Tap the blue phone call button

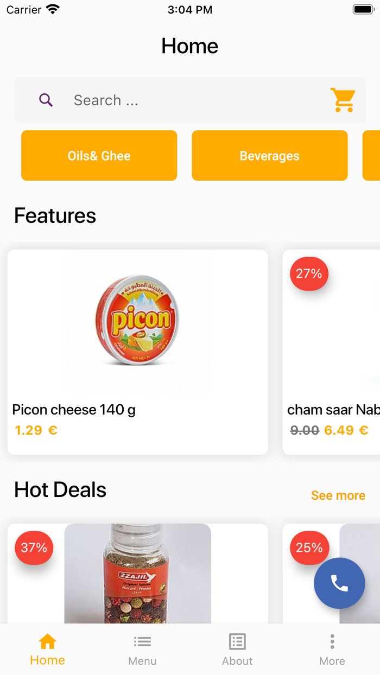pyautogui.click(x=339, y=583)
